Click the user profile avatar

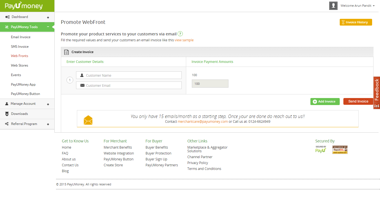333,6
